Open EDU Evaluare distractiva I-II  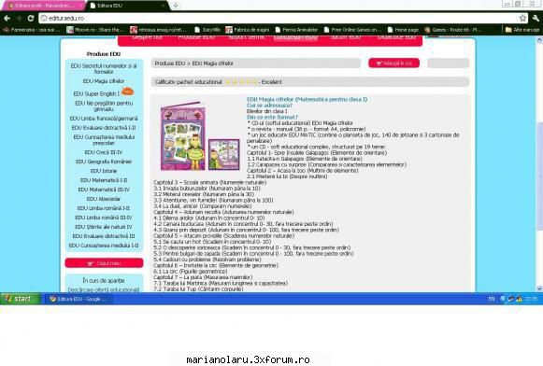coord(104,128)
